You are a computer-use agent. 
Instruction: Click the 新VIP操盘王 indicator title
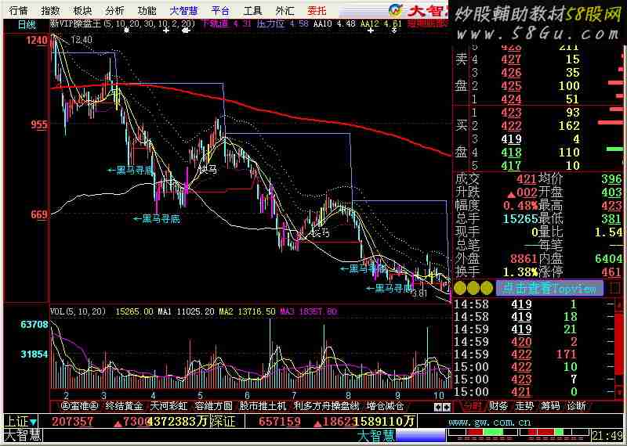coord(75,23)
